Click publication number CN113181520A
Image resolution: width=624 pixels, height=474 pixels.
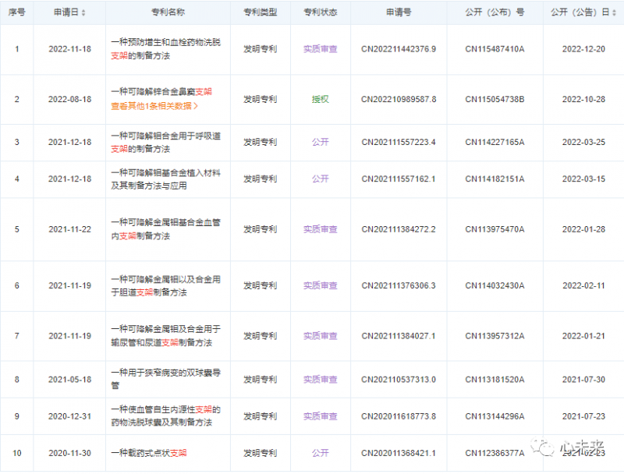(x=495, y=379)
